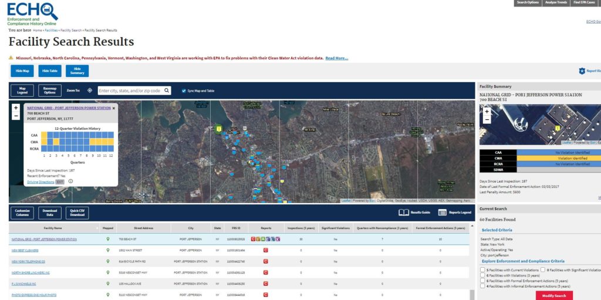The height and width of the screenshot is (300, 601).
Task: Click the Customize Columns button
Action: 22,213
